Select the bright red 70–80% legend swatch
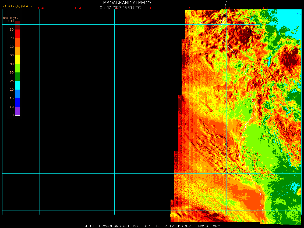The width and height of the screenshot is (304, 228). point(17,34)
